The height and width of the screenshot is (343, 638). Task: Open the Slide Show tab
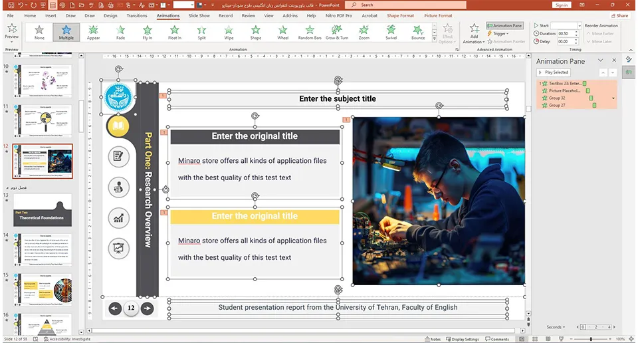[x=199, y=16]
